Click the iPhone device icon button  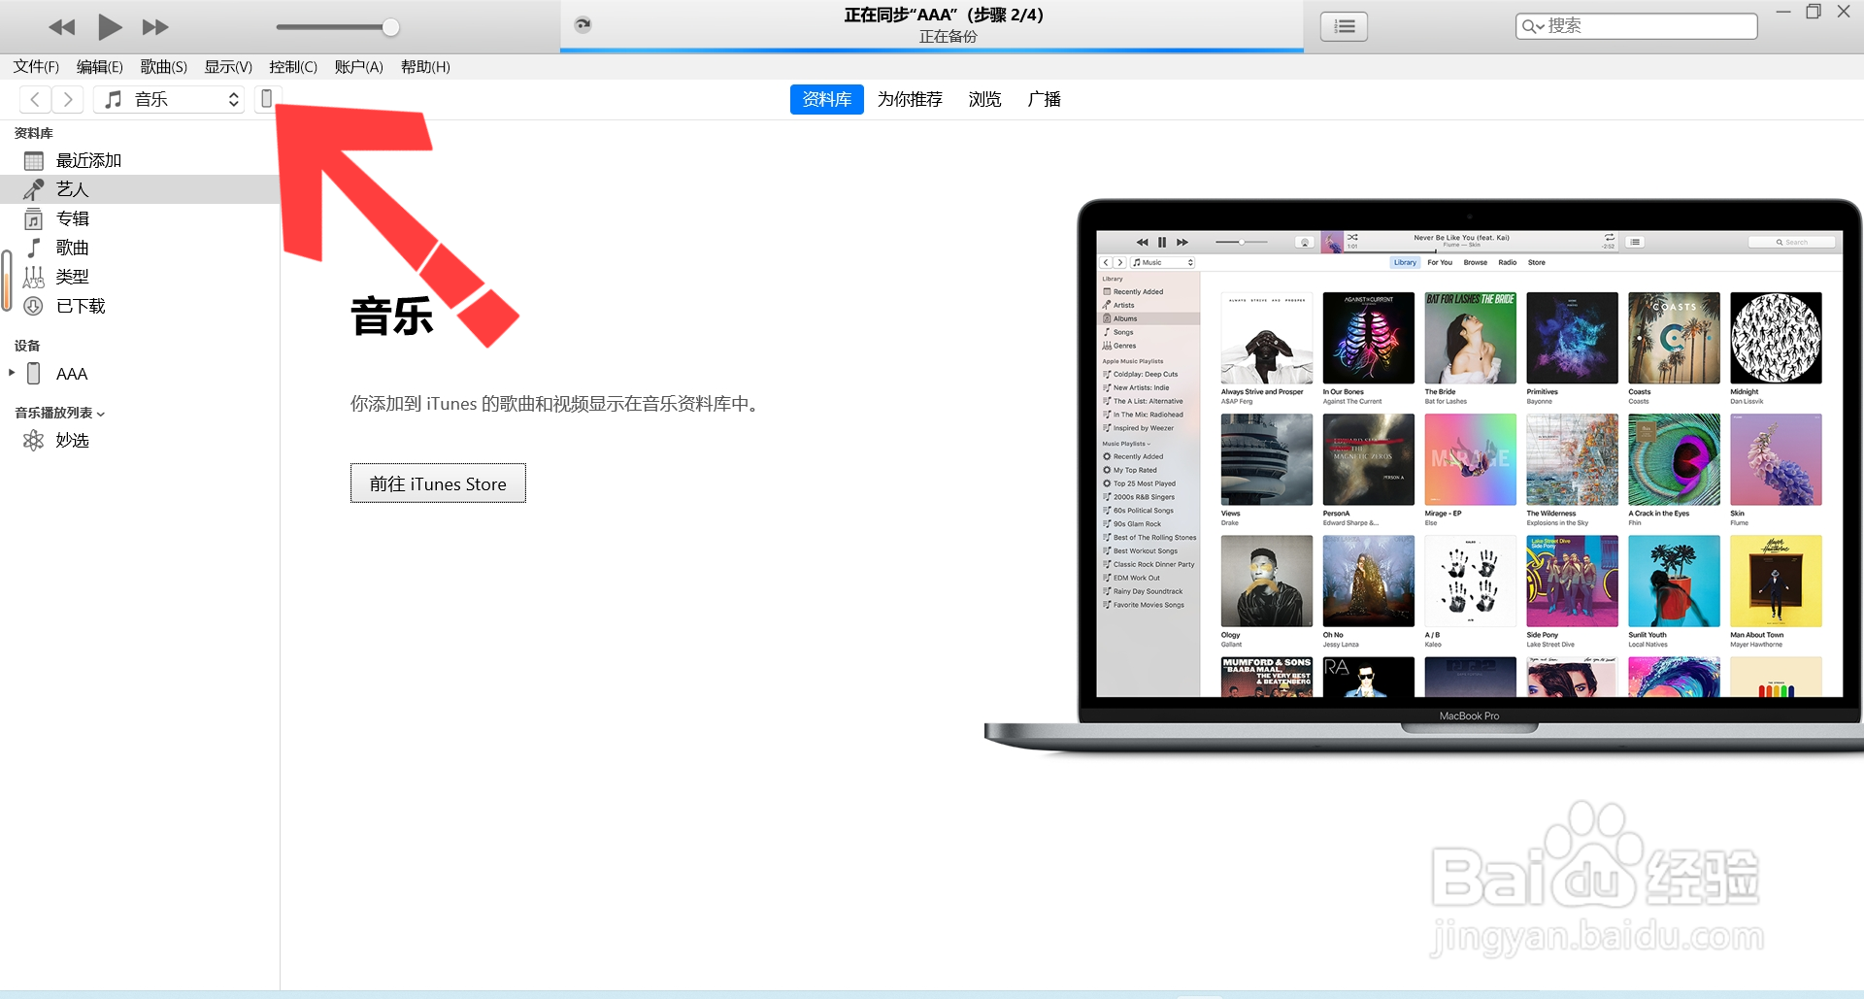click(x=267, y=99)
